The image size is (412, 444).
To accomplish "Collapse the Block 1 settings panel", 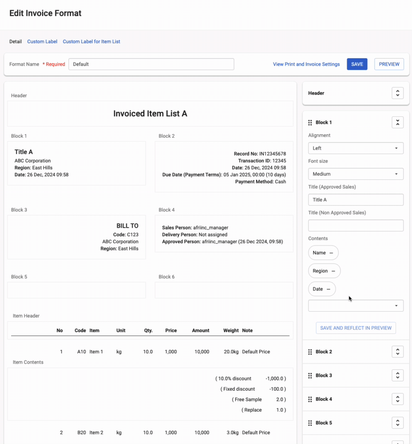I will point(397,123).
